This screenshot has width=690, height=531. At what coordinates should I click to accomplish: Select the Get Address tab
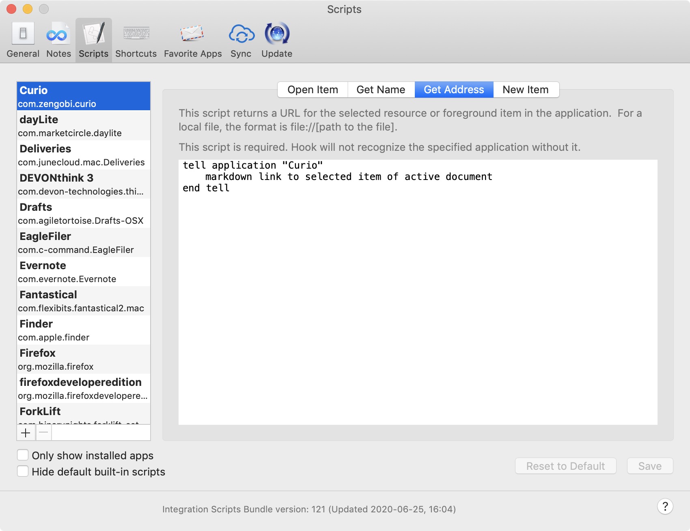coord(454,90)
